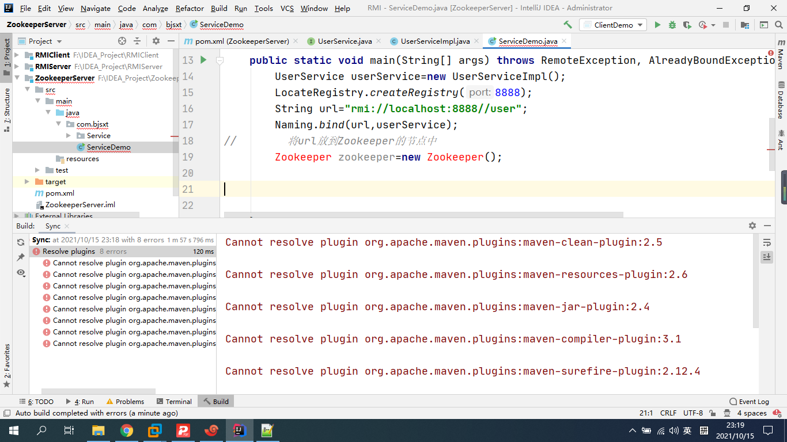Open the 6: TODO tool window button
Image resolution: width=787 pixels, height=442 pixels.
(x=36, y=402)
